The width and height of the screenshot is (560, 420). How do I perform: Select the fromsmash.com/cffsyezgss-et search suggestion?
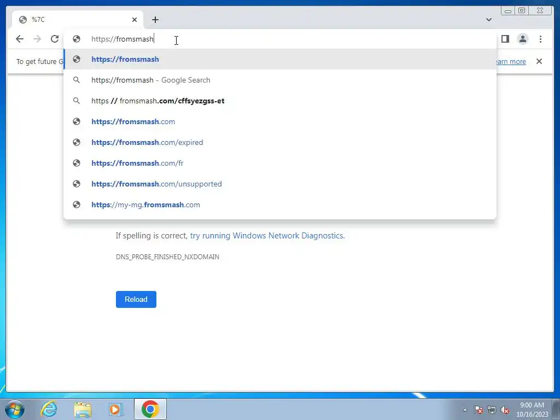[x=280, y=101]
